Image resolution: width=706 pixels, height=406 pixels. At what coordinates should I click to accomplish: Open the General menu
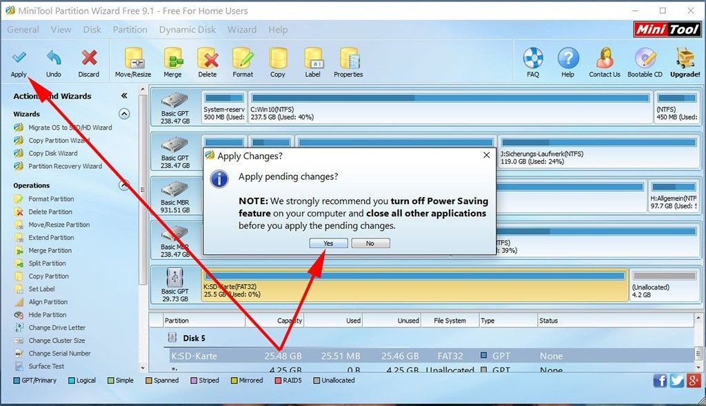(x=23, y=30)
